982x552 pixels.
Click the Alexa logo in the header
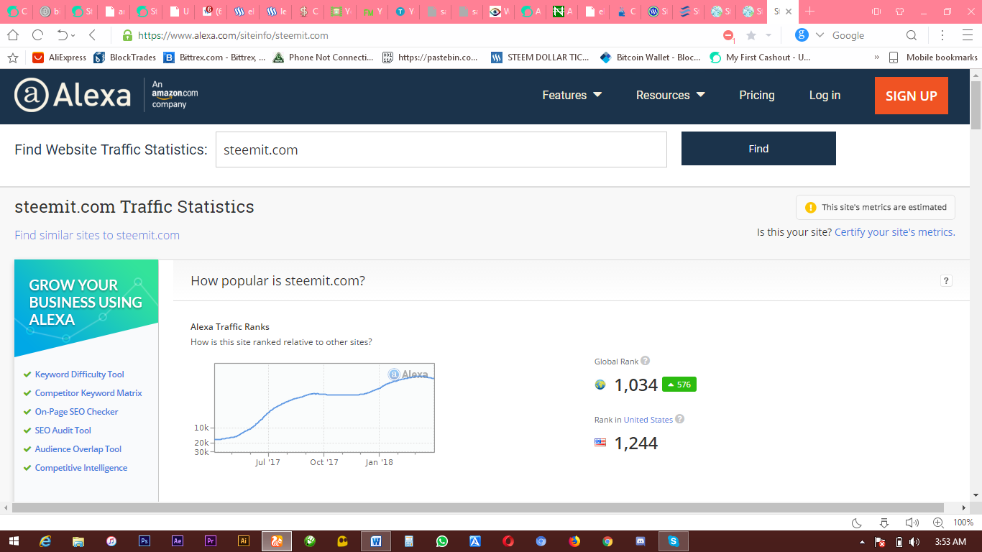coord(73,96)
